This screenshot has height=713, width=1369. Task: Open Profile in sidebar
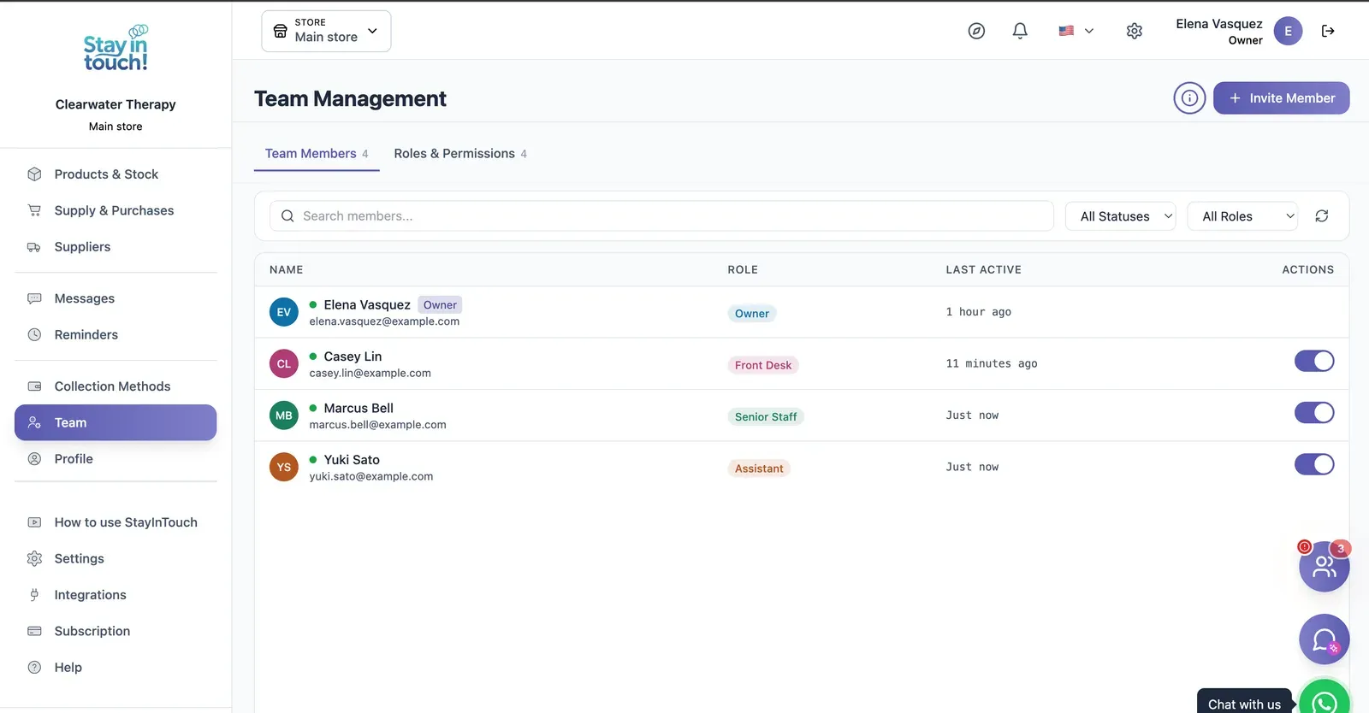pyautogui.click(x=116, y=459)
